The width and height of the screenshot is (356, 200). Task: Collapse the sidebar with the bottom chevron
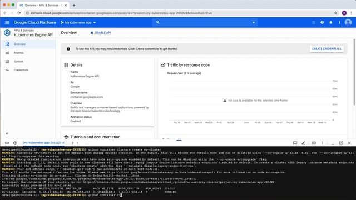click(7, 133)
